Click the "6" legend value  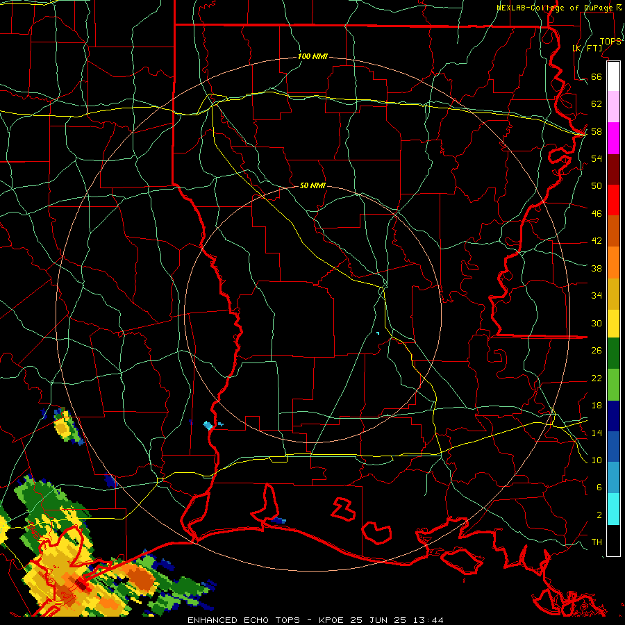[x=599, y=487]
